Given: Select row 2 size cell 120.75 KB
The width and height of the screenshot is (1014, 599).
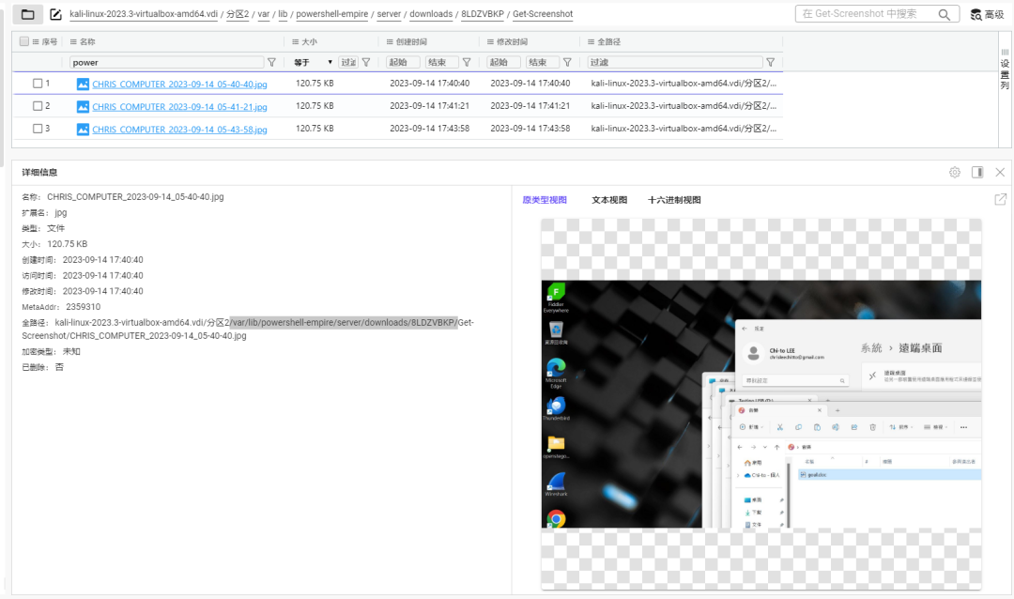Looking at the screenshot, I should coord(315,106).
